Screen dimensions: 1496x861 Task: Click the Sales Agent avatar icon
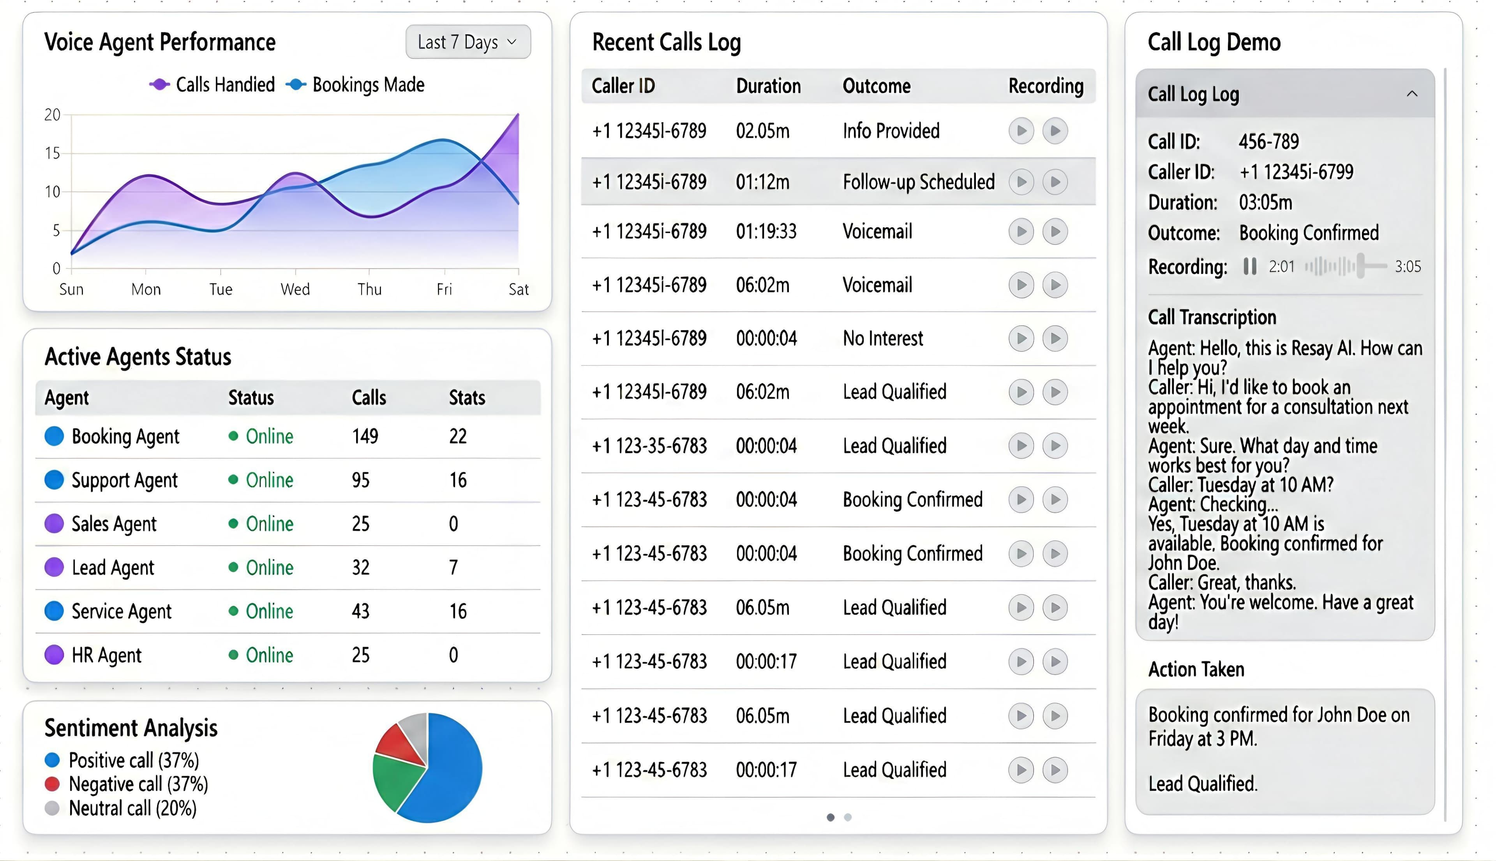coord(55,524)
